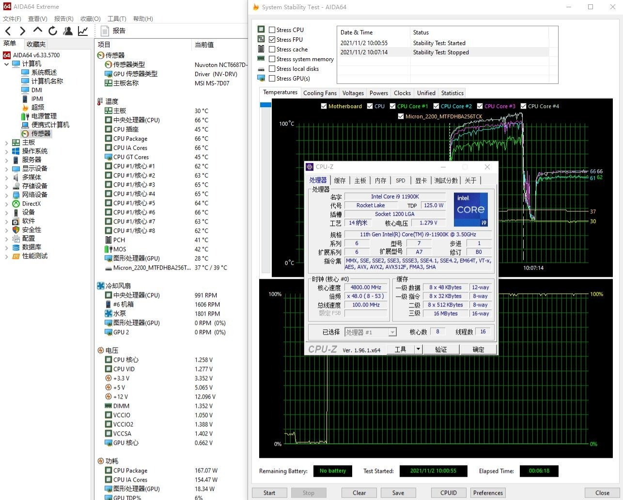
Task: Refresh the AIDA64 report view
Action: pyautogui.click(x=53, y=31)
